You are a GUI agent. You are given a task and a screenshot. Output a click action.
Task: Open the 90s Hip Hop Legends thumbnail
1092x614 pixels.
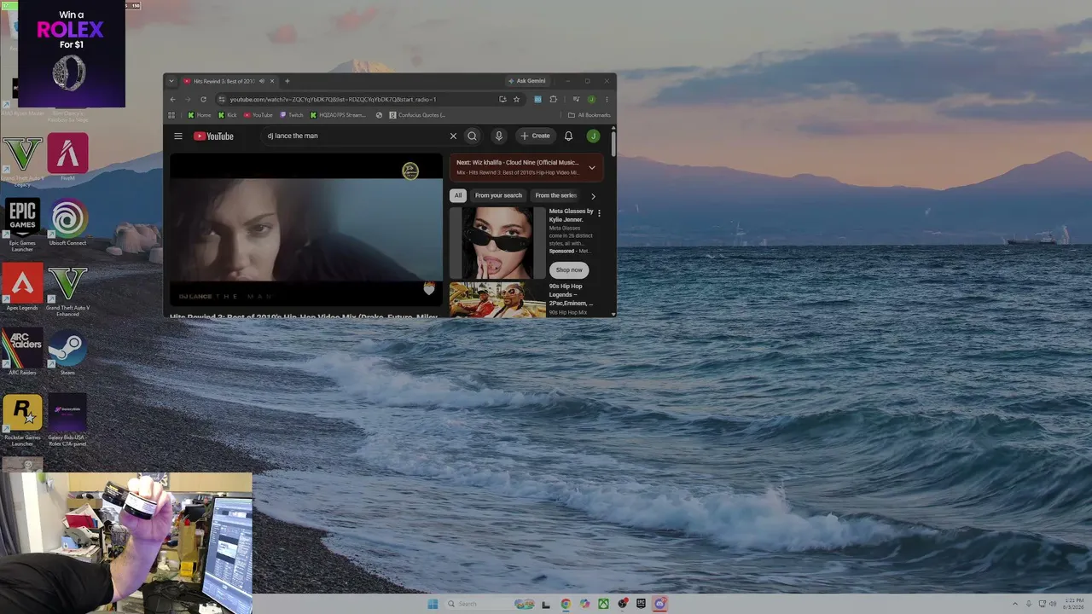(497, 299)
